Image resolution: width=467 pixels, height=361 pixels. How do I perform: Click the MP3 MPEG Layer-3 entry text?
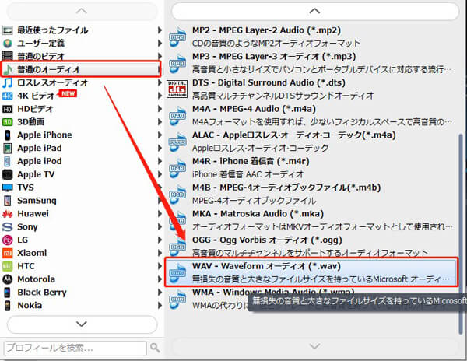274,57
